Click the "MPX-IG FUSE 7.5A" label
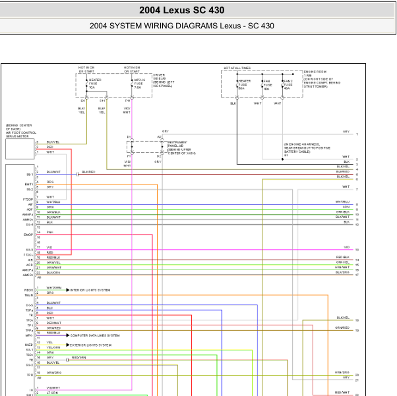The width and height of the screenshot is (397, 396). [x=140, y=84]
